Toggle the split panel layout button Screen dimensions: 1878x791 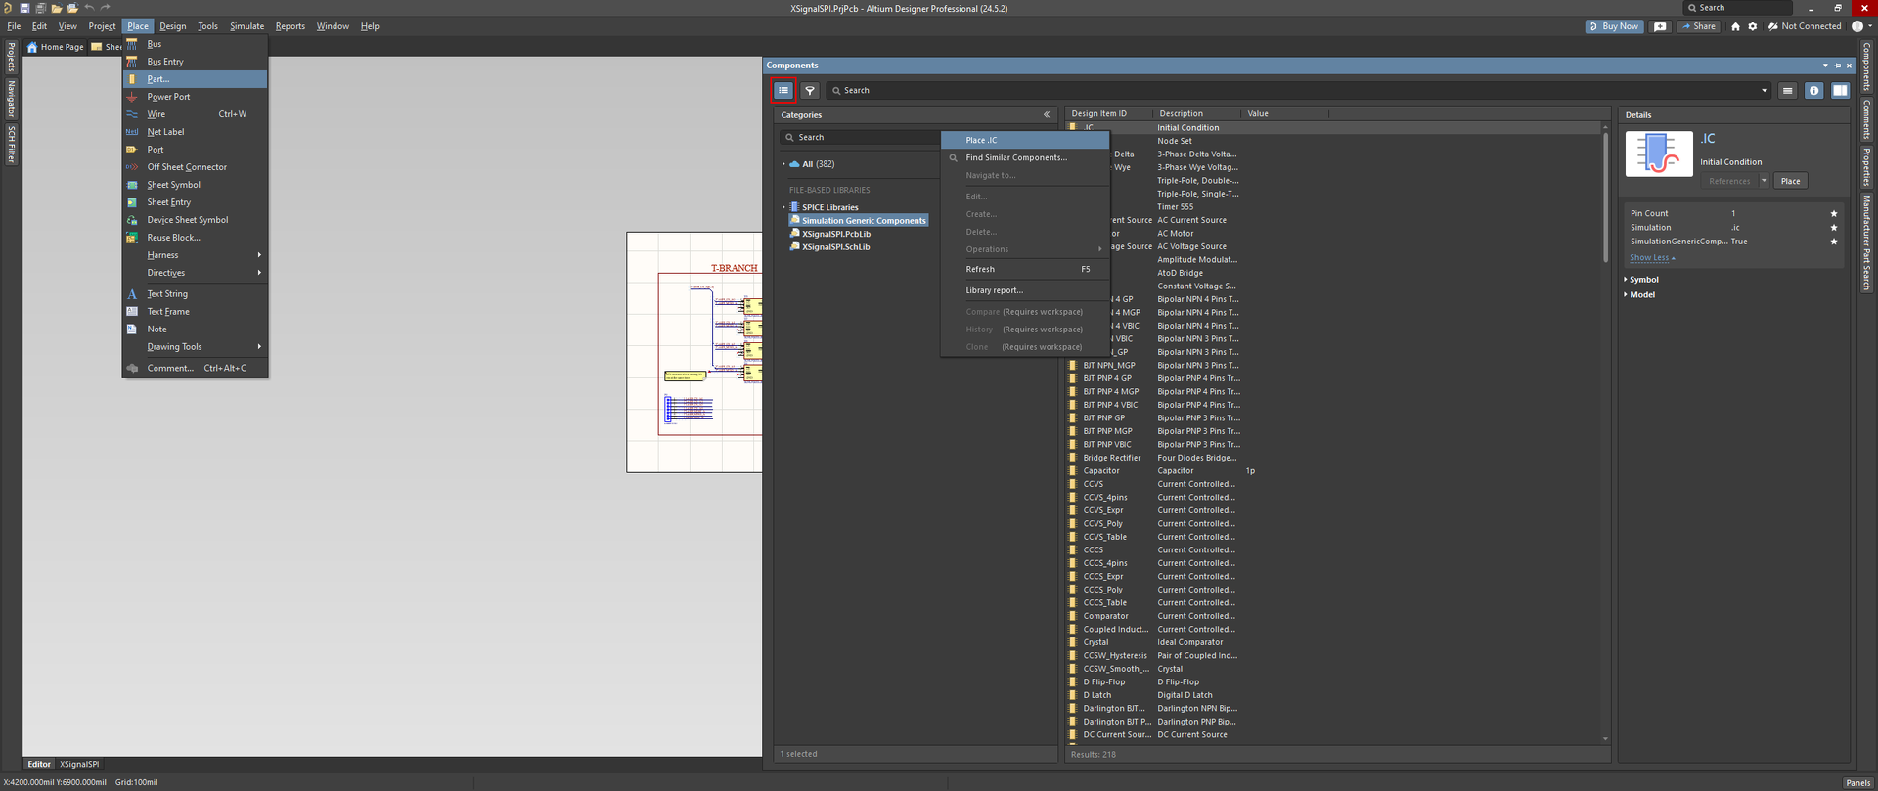[1841, 91]
